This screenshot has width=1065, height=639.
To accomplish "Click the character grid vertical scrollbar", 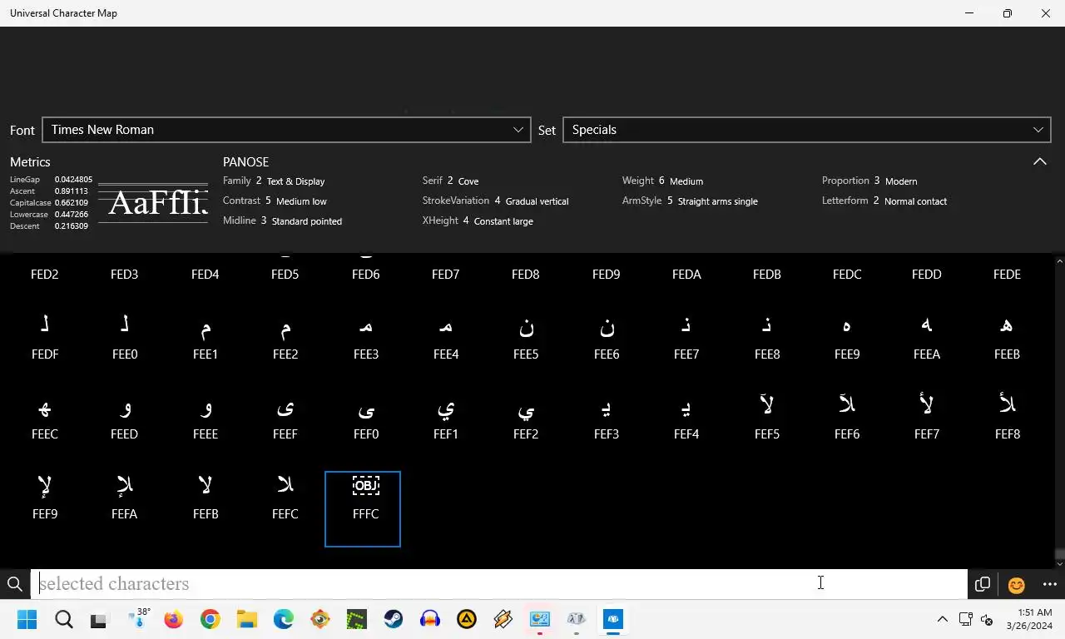I will (x=1059, y=411).
